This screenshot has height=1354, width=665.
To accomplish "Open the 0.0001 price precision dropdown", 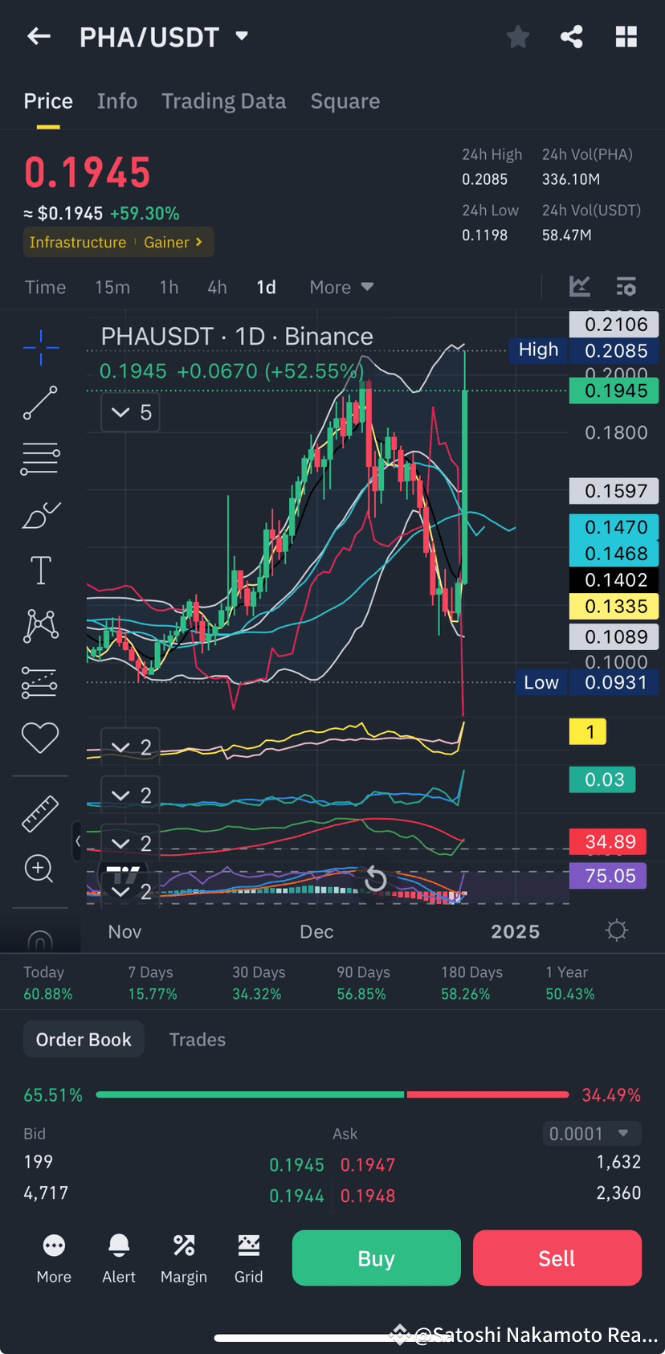I will point(592,1134).
